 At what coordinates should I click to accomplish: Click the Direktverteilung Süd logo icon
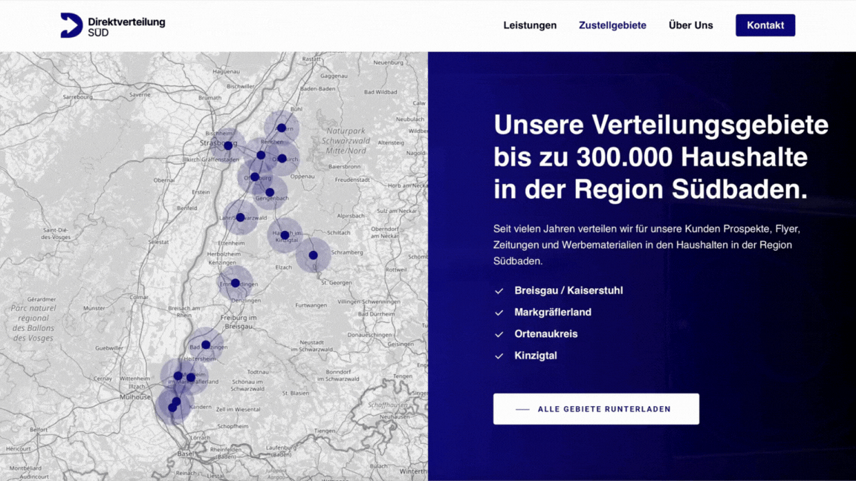(71, 25)
